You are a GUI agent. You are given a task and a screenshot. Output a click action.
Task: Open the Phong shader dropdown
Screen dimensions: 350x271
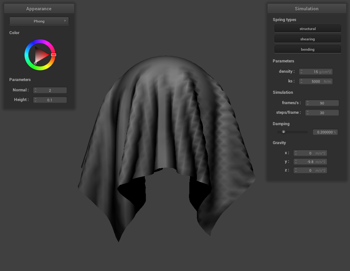[x=39, y=21]
